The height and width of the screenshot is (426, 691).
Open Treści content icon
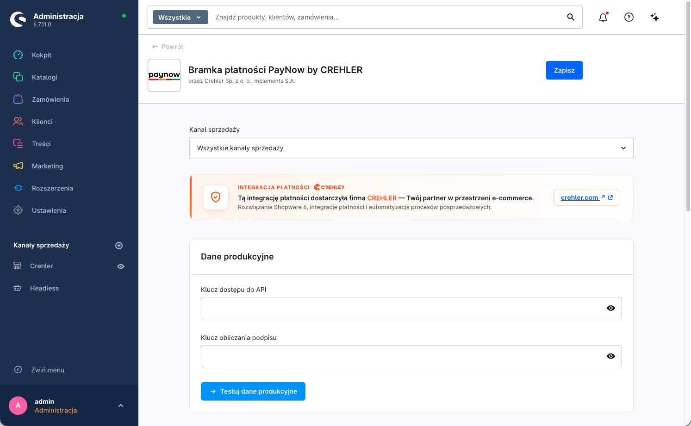[x=18, y=143]
